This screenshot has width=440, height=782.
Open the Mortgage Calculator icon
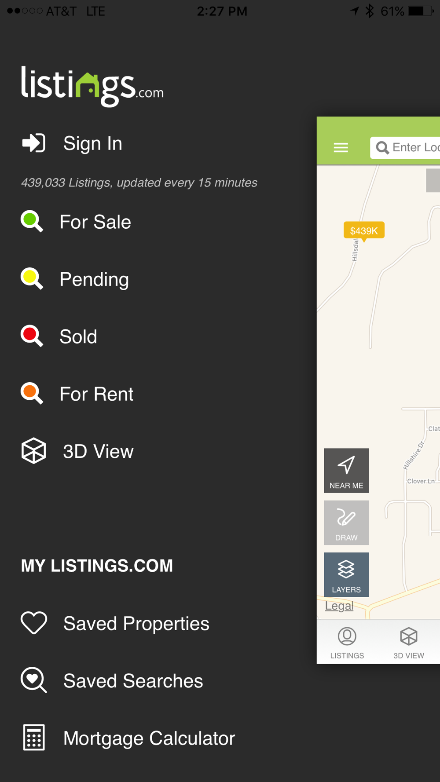point(34,738)
